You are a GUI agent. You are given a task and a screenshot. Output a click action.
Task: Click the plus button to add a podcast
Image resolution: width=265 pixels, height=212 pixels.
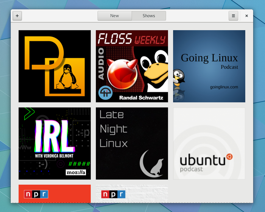(17, 16)
